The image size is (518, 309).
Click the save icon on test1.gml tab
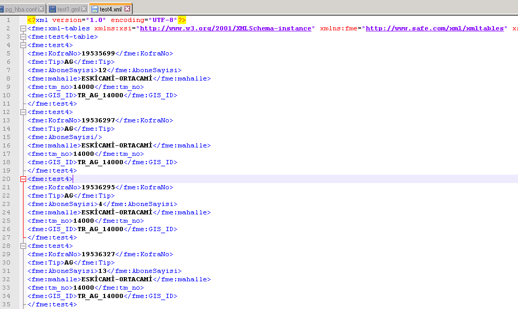[x=52, y=9]
